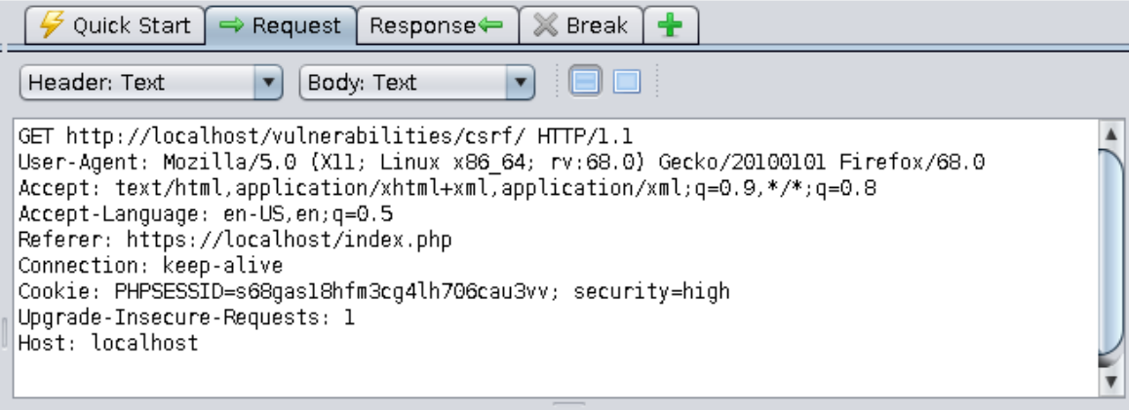Click the scrollbar up arrow
Image resolution: width=1129 pixels, height=410 pixels.
tap(1110, 132)
